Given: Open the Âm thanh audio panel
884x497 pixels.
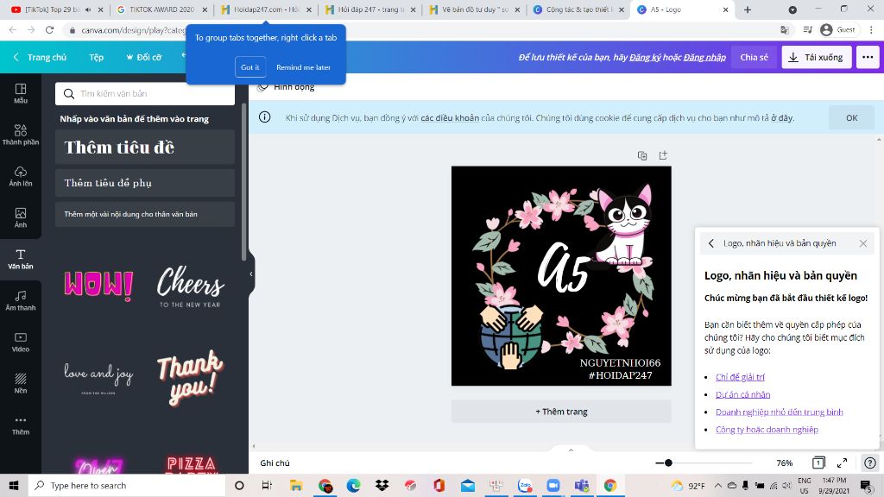Looking at the screenshot, I should coord(21,300).
